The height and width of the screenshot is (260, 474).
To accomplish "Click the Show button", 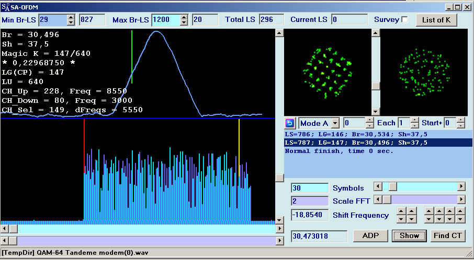I will tap(409, 236).
